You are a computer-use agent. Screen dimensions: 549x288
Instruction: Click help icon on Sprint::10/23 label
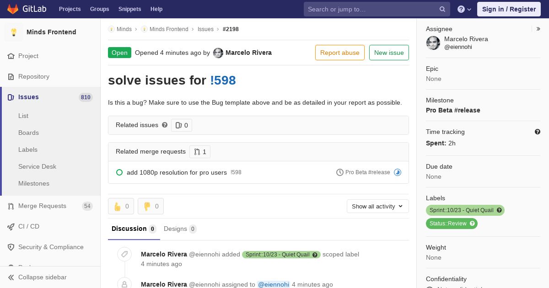click(x=500, y=210)
